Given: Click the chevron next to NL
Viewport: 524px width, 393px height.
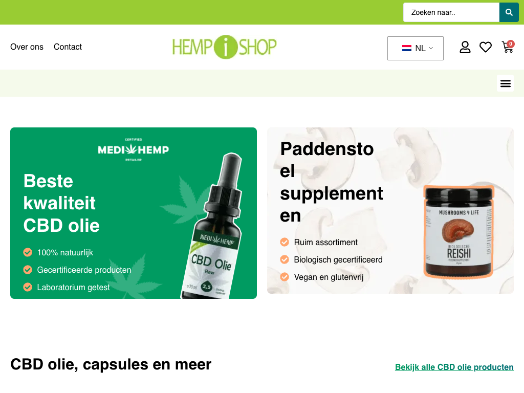Looking at the screenshot, I should click(431, 48).
